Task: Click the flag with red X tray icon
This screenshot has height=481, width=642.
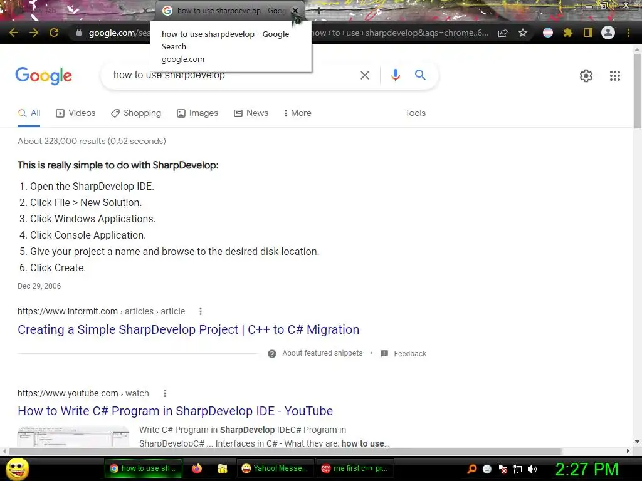Action: 502,469
